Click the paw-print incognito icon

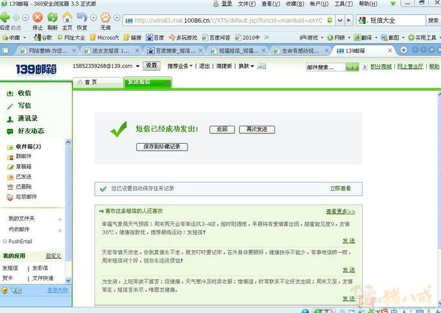(106, 17)
